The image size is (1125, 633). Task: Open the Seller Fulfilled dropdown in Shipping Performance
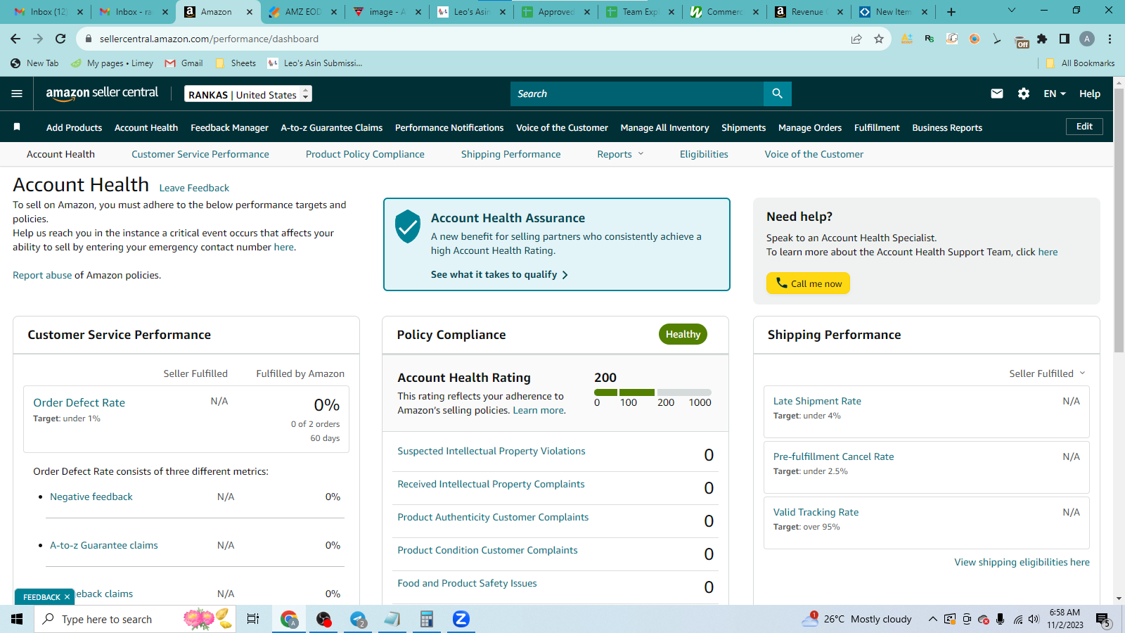(1047, 373)
